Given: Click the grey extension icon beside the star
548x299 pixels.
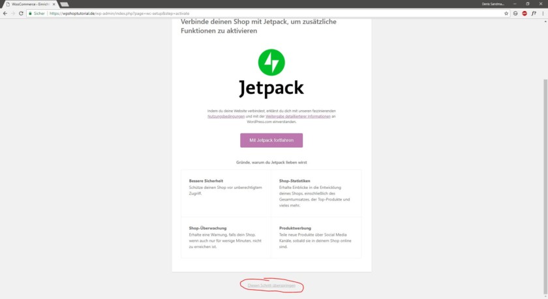Looking at the screenshot, I should pyautogui.click(x=515, y=13).
